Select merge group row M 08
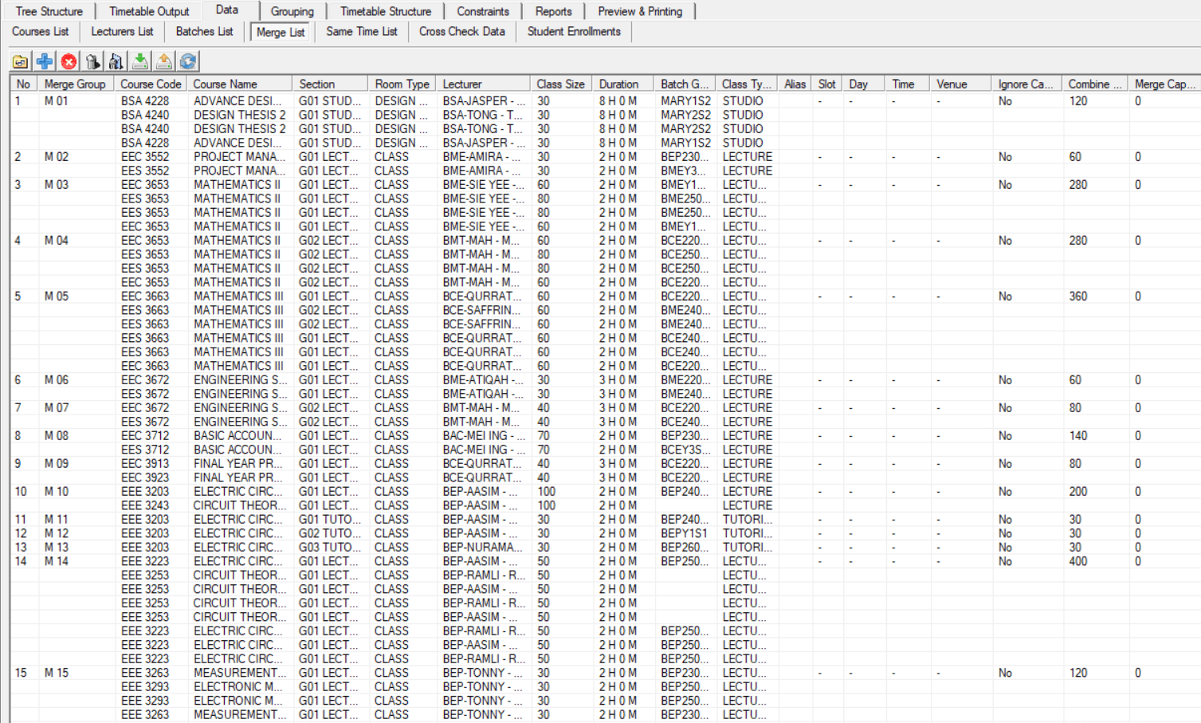The height and width of the screenshot is (723, 1201). coord(57,436)
